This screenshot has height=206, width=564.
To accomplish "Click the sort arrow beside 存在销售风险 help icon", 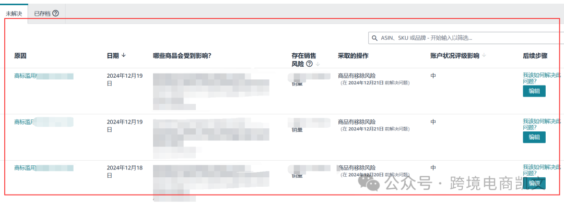I will pyautogui.click(x=318, y=64).
